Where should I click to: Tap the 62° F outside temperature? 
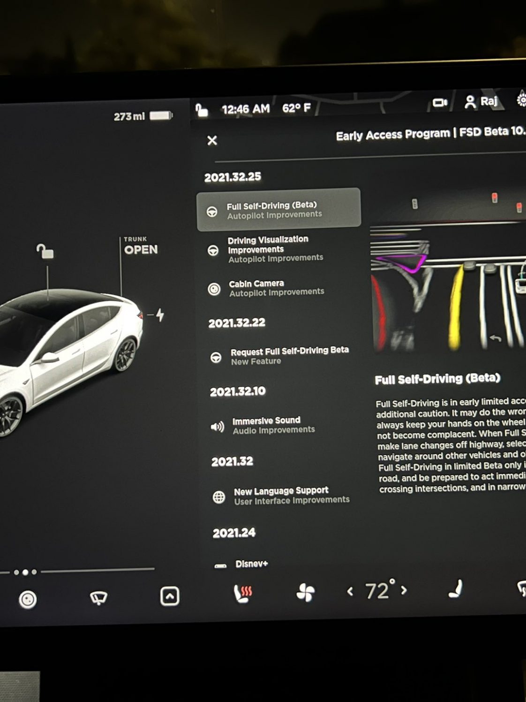(x=296, y=108)
